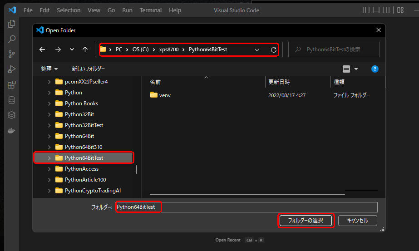Expand the Python32BitTest folder
Image resolution: width=419 pixels, height=251 pixels.
click(x=49, y=125)
